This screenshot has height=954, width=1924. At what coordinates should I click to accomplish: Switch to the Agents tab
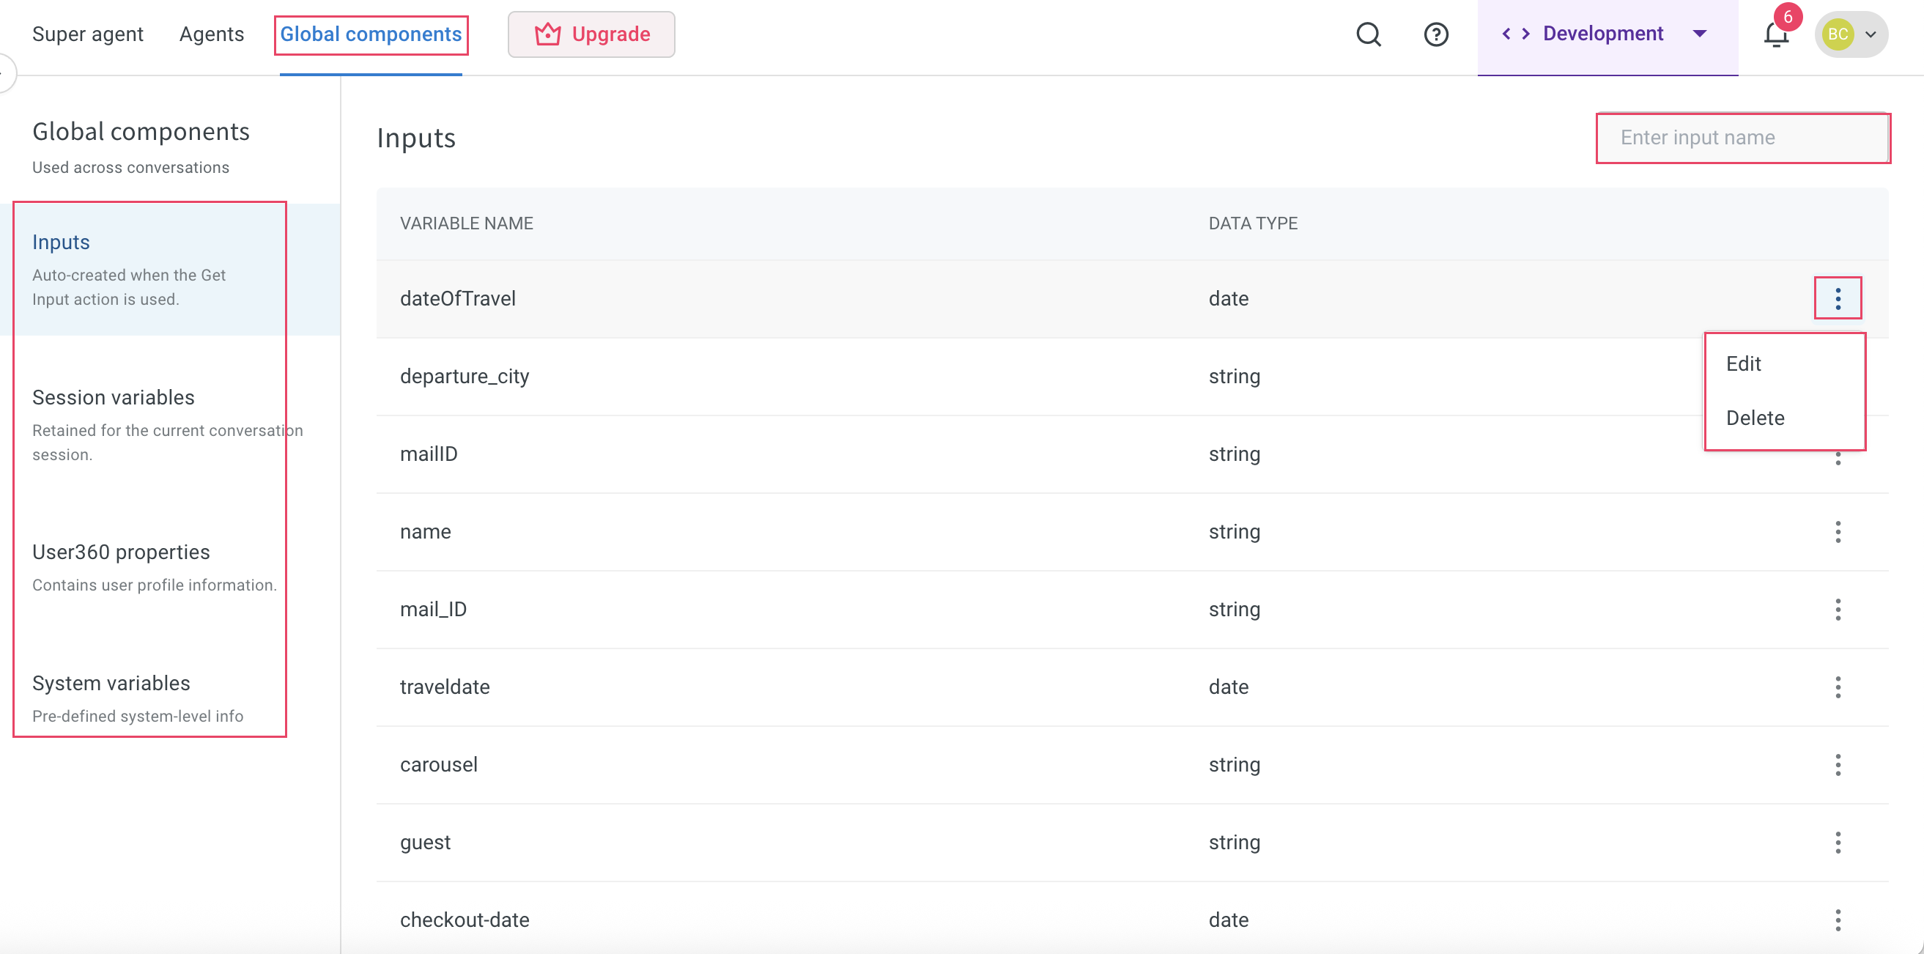(x=211, y=34)
